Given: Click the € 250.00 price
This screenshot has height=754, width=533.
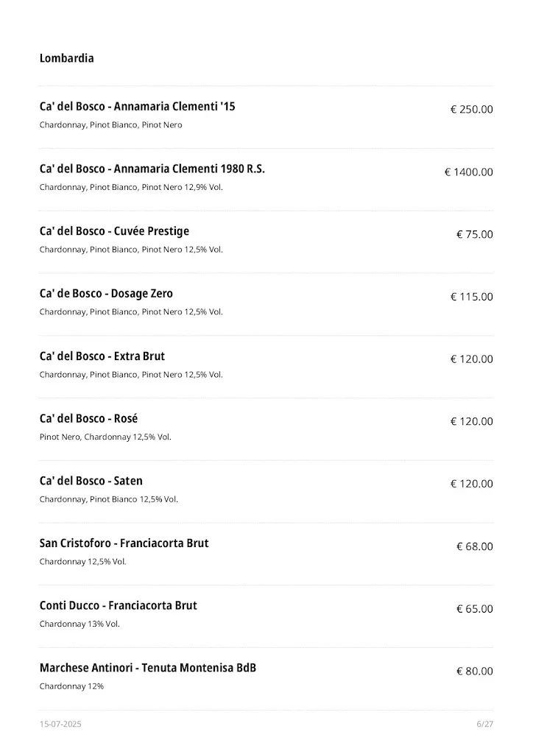Looking at the screenshot, I should (x=471, y=110).
